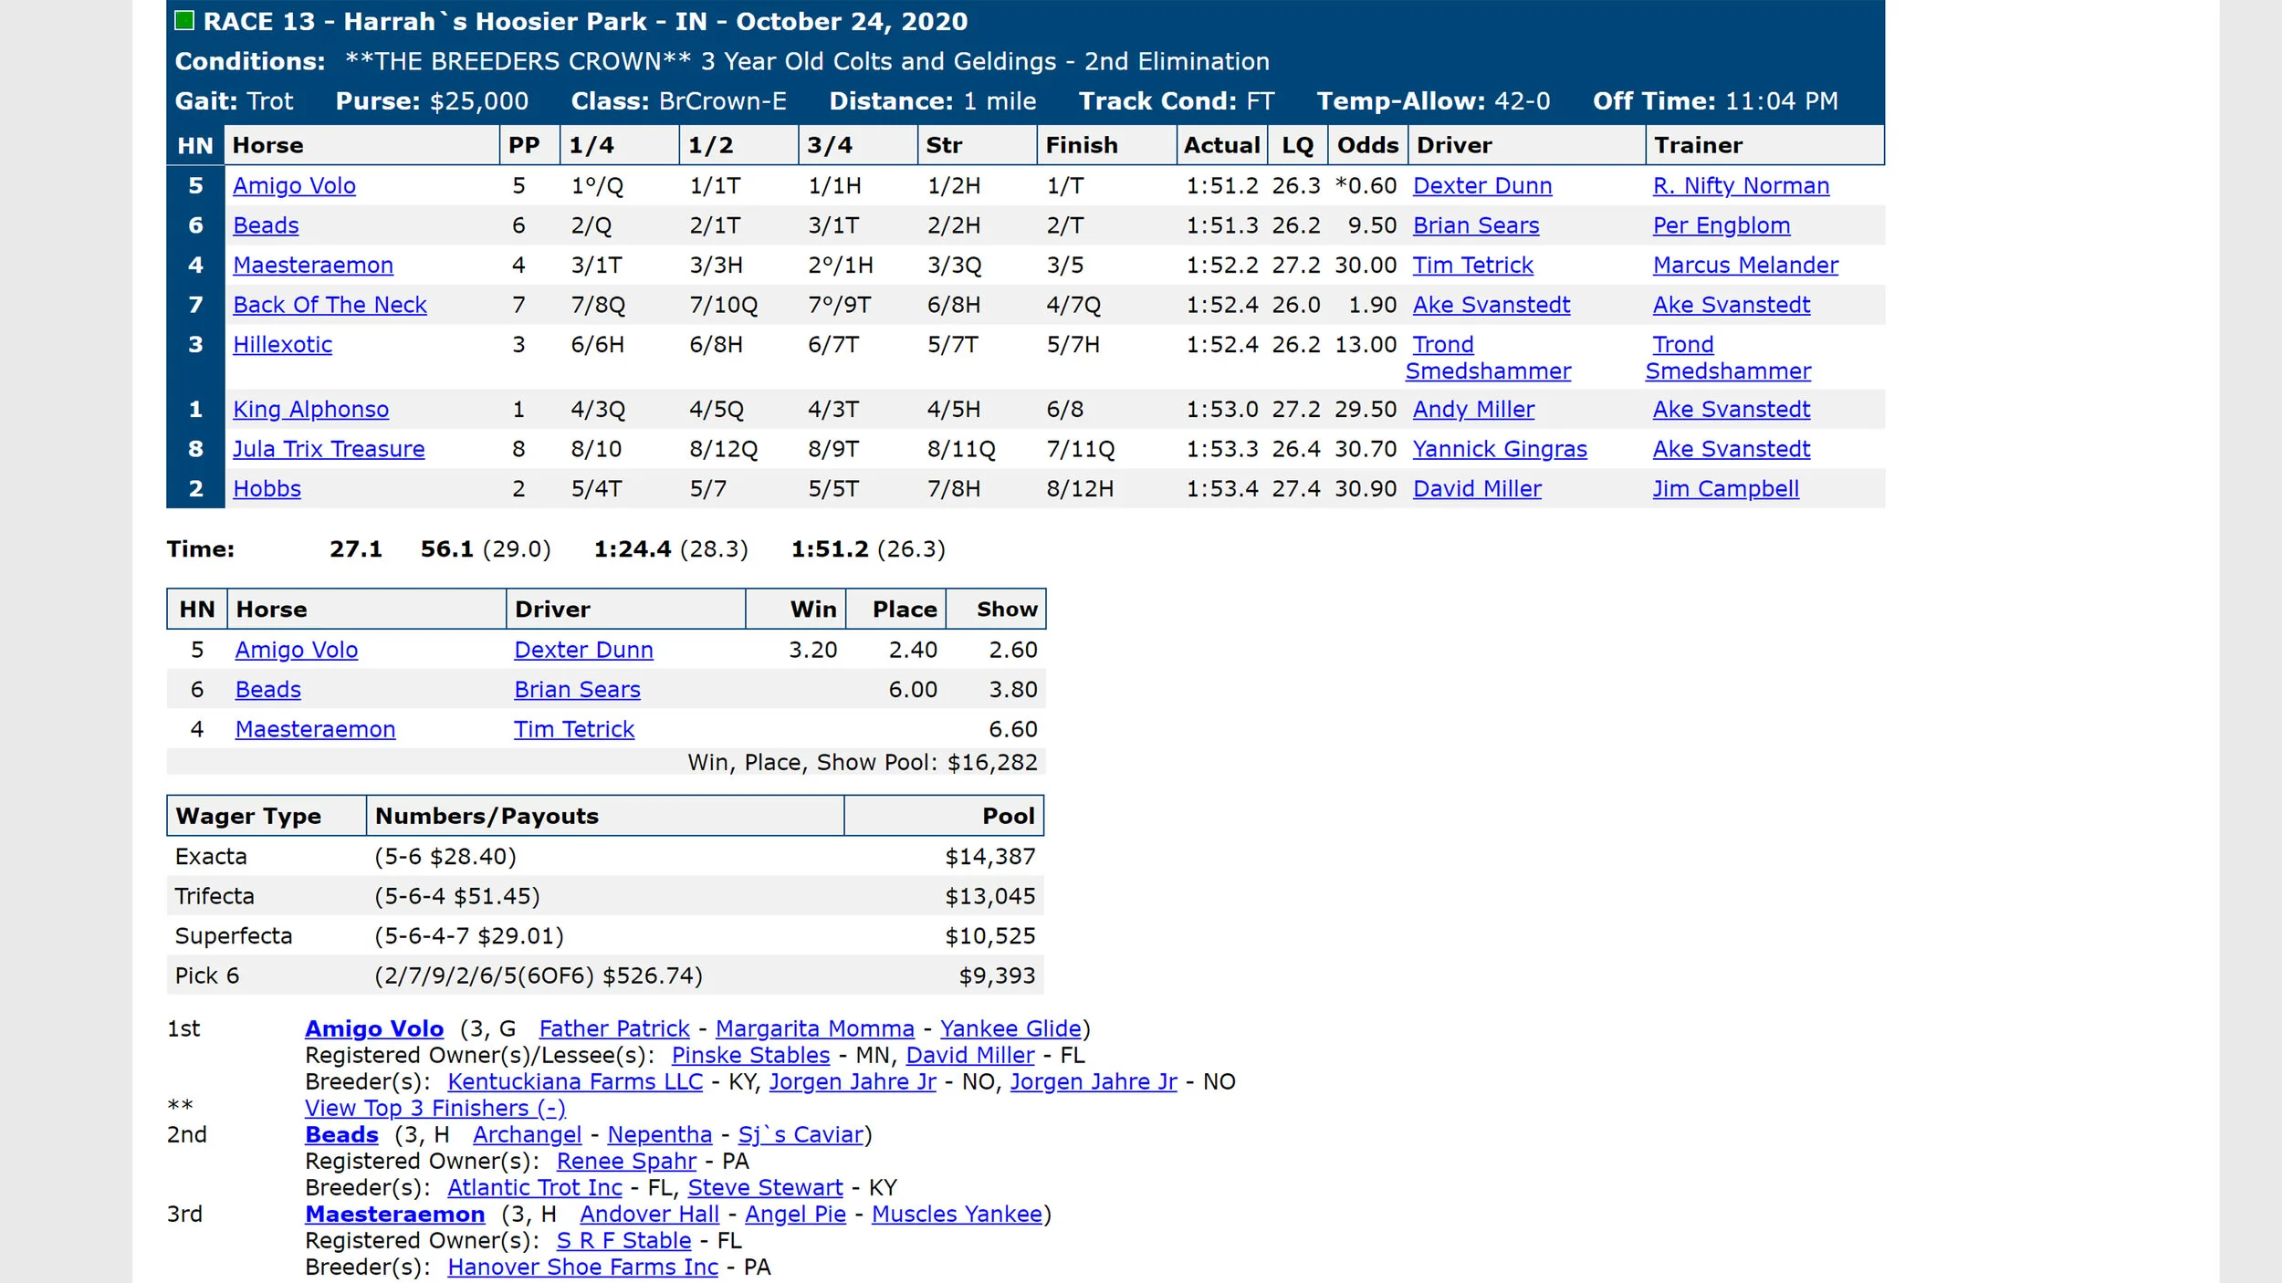Click Father Patrick sire link

pyautogui.click(x=613, y=1029)
